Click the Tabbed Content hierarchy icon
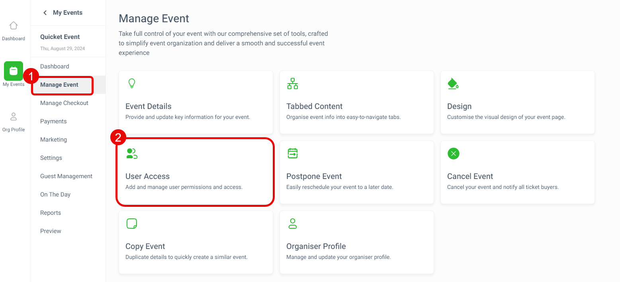Screen dimensions: 620x282 coord(293,84)
